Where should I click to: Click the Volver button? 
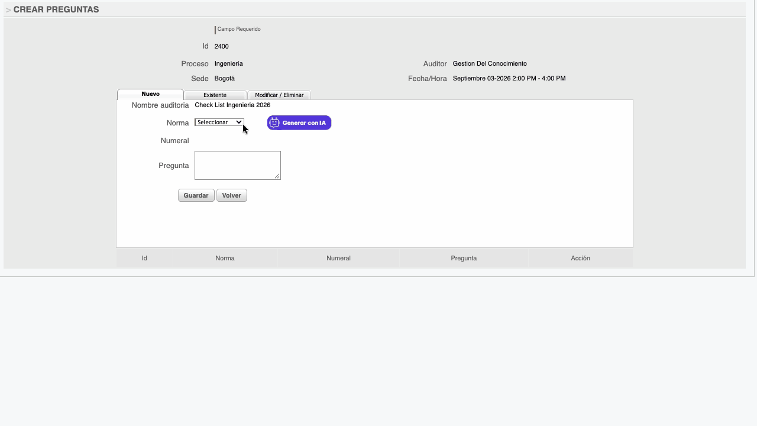tap(232, 195)
